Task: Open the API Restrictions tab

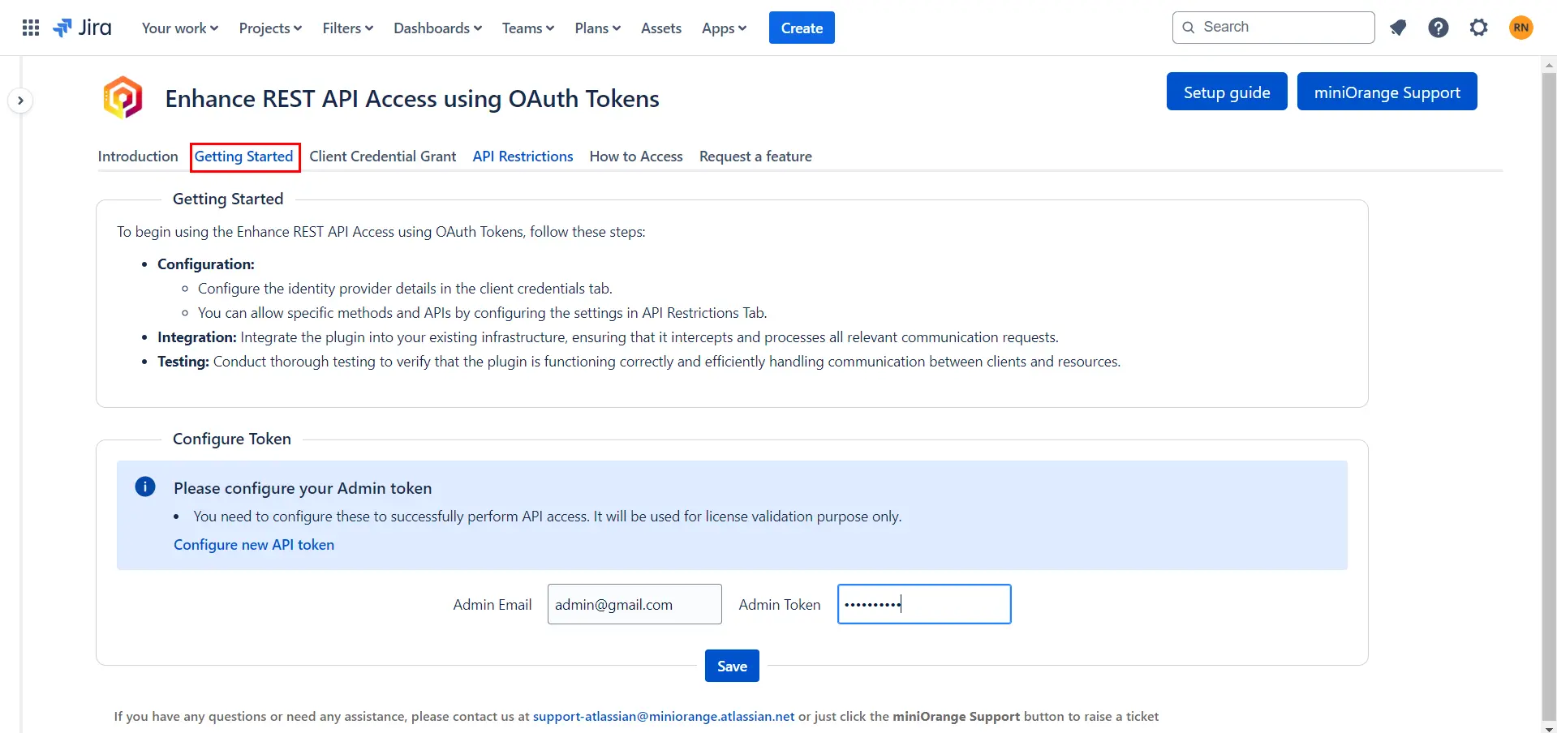Action: point(523,156)
